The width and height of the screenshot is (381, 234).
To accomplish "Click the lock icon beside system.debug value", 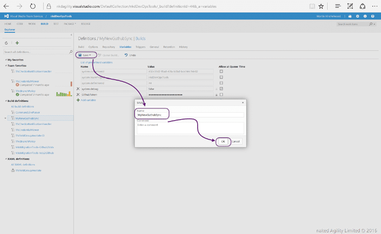I will coord(216,89).
